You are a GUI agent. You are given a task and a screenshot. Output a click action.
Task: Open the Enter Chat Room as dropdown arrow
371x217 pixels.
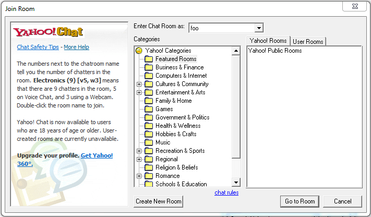(259, 28)
